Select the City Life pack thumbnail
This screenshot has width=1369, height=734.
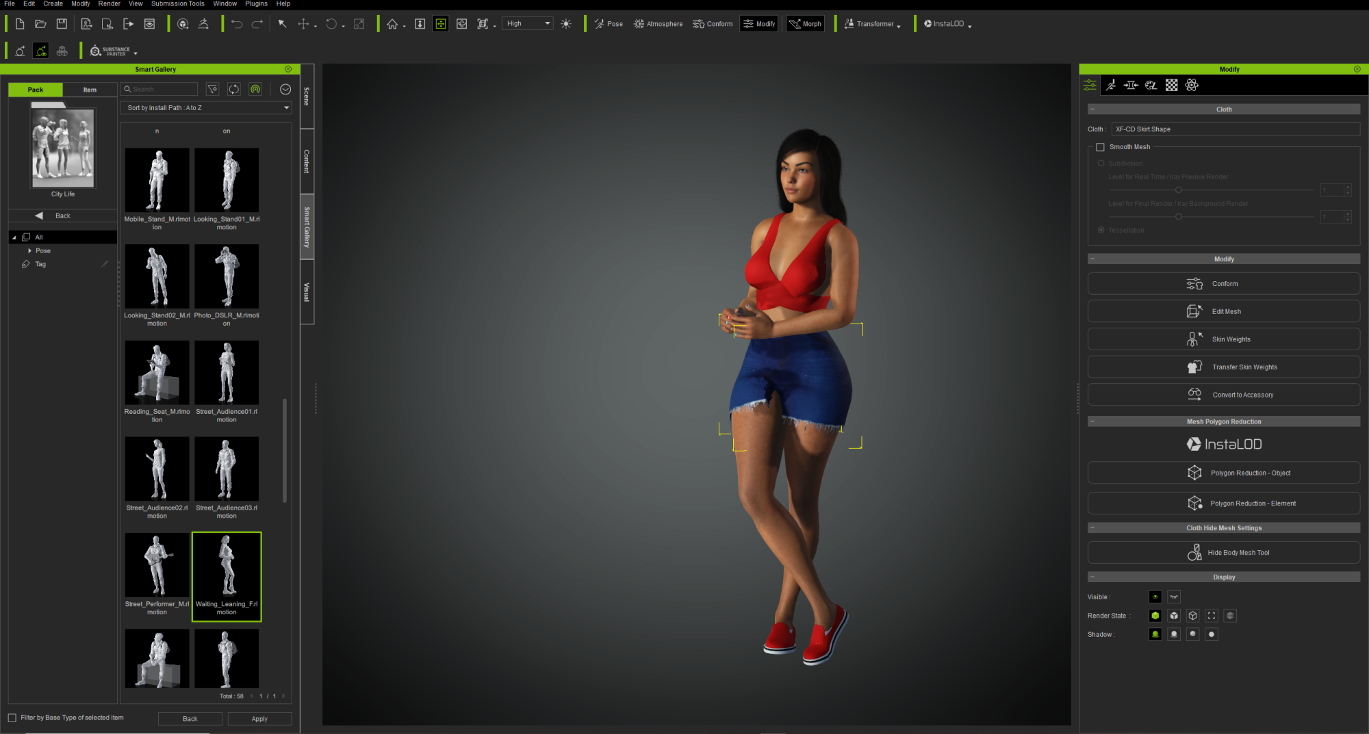[x=63, y=147]
